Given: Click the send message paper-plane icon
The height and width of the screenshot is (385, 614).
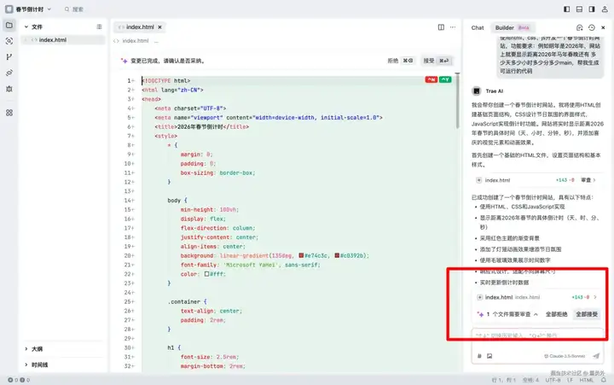Looking at the screenshot, I should click(596, 356).
